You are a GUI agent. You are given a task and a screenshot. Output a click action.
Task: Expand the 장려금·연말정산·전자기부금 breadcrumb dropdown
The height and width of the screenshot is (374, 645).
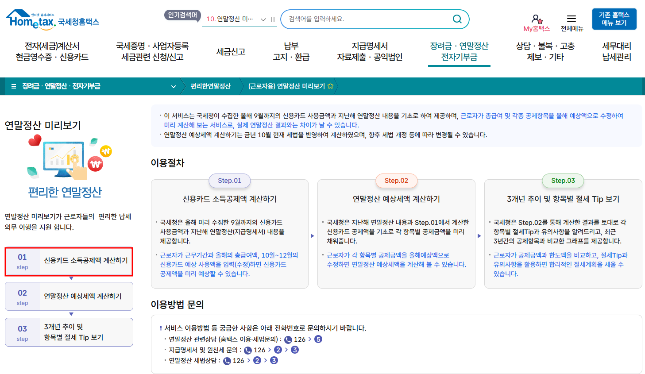(x=173, y=86)
